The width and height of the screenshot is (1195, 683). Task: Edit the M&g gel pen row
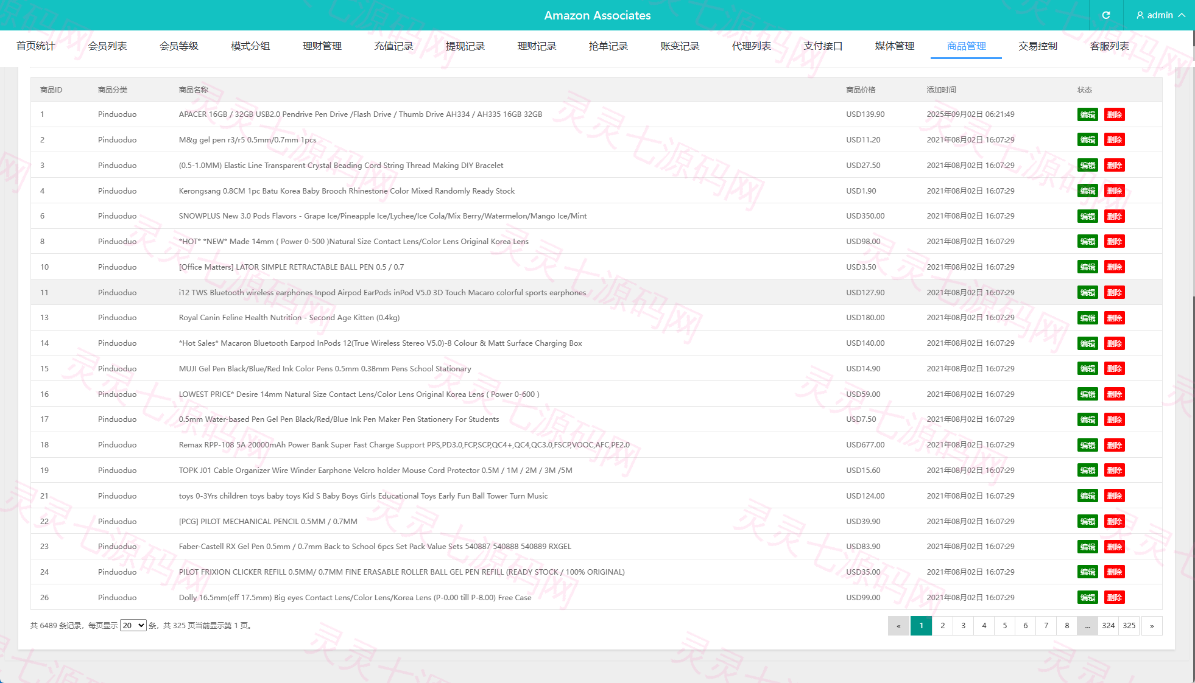coord(1088,140)
